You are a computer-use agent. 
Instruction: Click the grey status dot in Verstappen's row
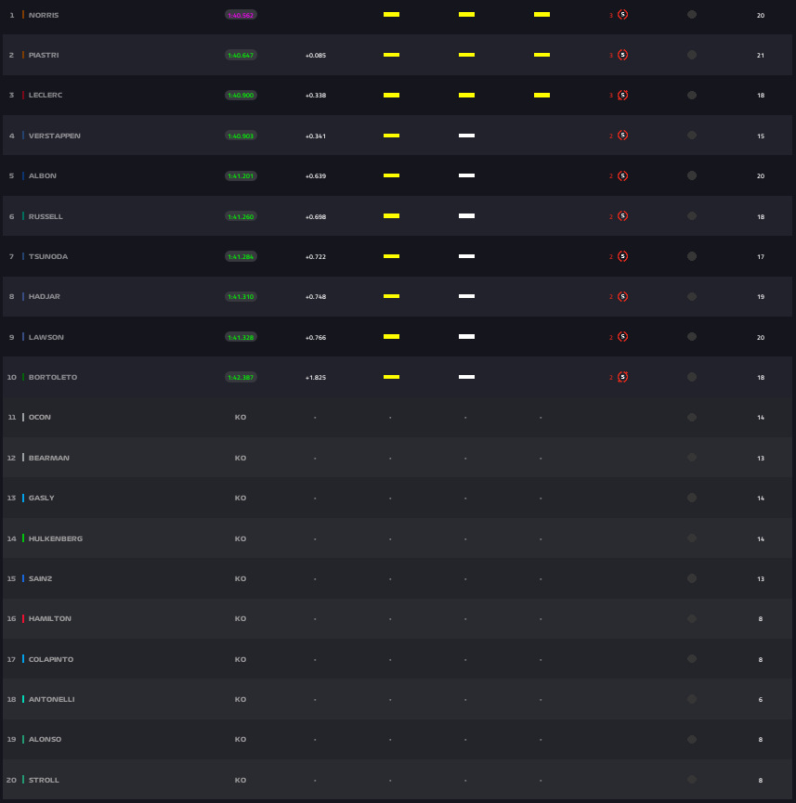[x=692, y=136]
